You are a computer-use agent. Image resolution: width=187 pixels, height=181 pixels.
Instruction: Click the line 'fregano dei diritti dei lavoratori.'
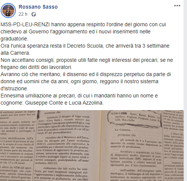pos(36,67)
